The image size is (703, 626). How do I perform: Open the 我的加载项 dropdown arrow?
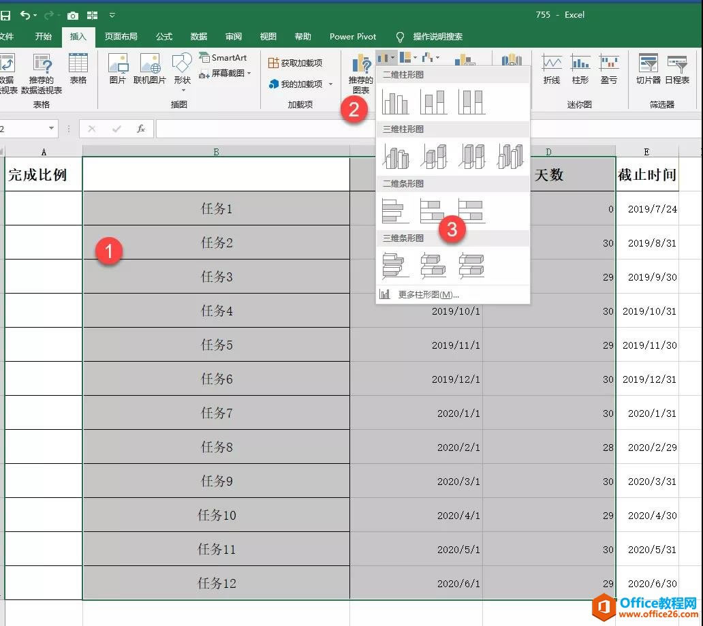330,84
